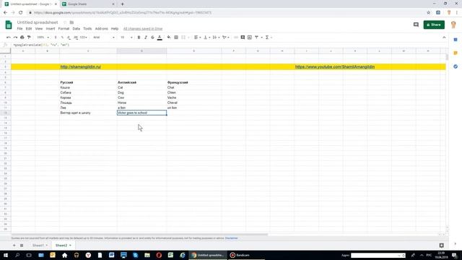Switch to the Sheet1 tab
462x260 pixels.
pyautogui.click(x=38, y=246)
